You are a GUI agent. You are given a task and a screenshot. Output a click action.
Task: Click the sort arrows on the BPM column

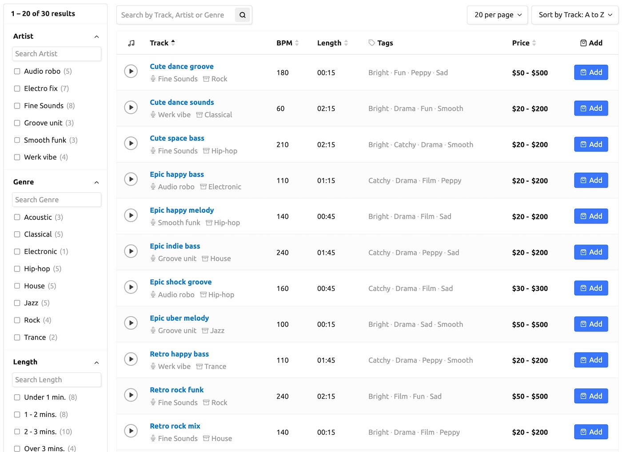coord(298,43)
